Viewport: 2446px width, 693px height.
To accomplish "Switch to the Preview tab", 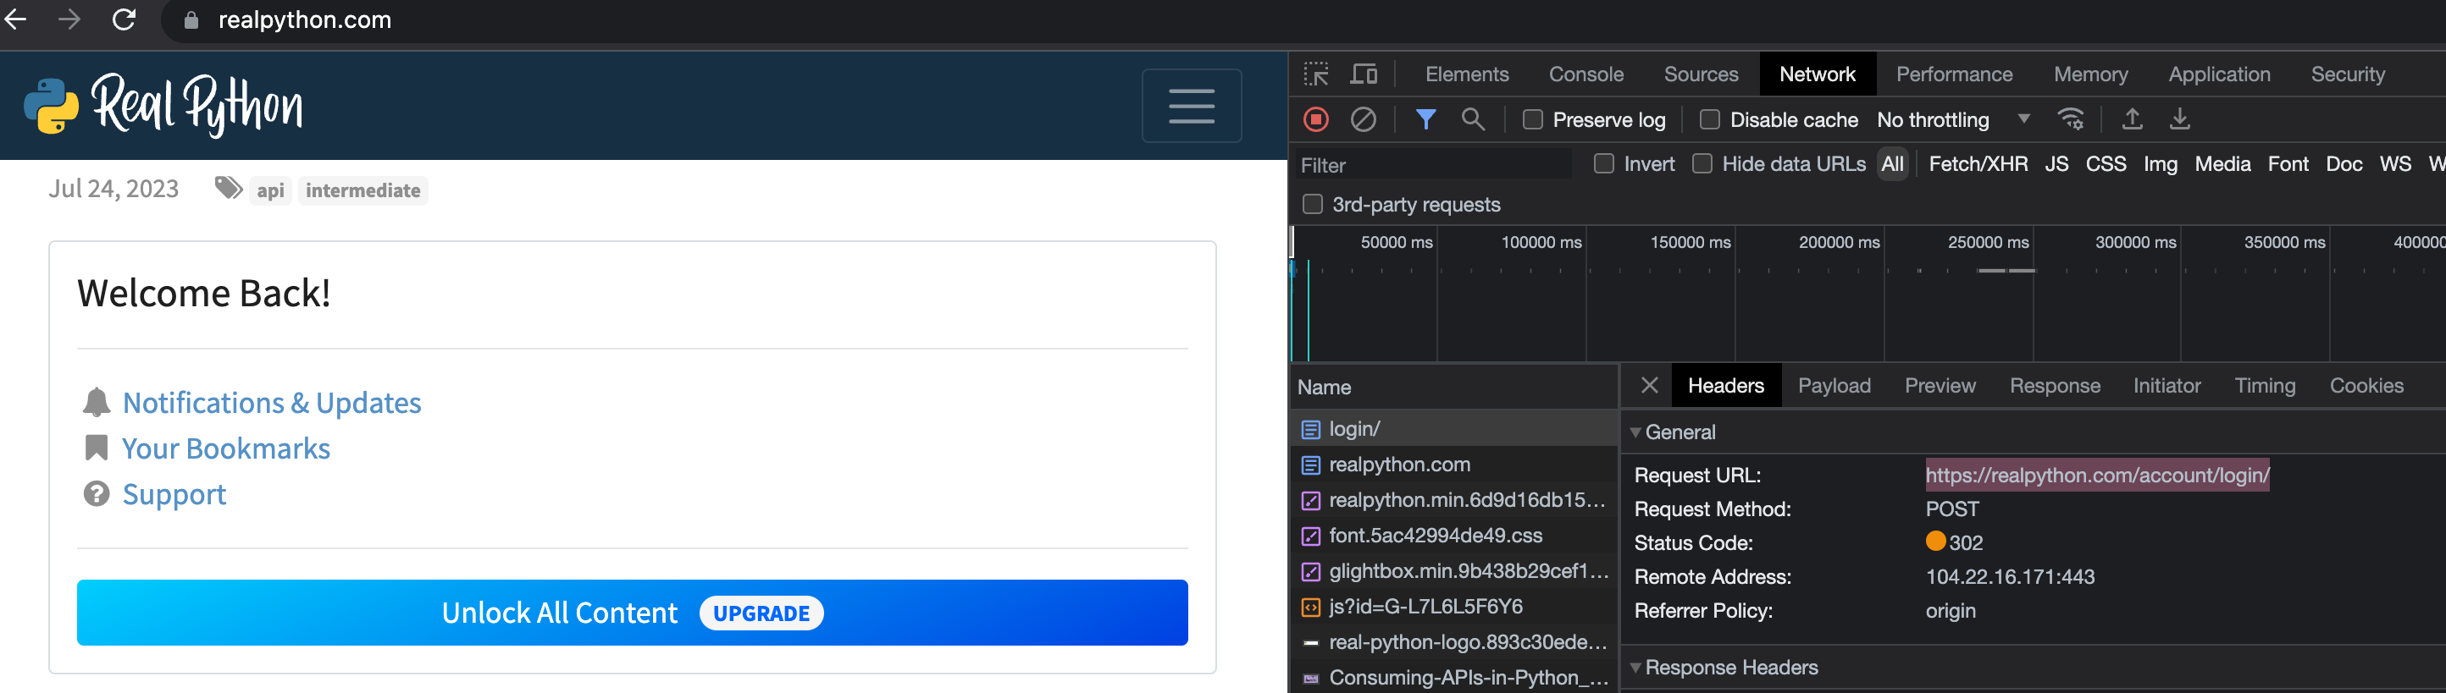I will [x=1940, y=386].
